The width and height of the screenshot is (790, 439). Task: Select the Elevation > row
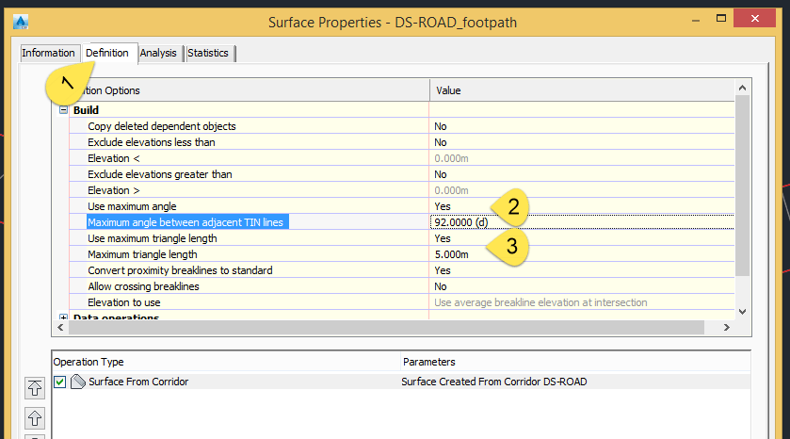pos(113,190)
